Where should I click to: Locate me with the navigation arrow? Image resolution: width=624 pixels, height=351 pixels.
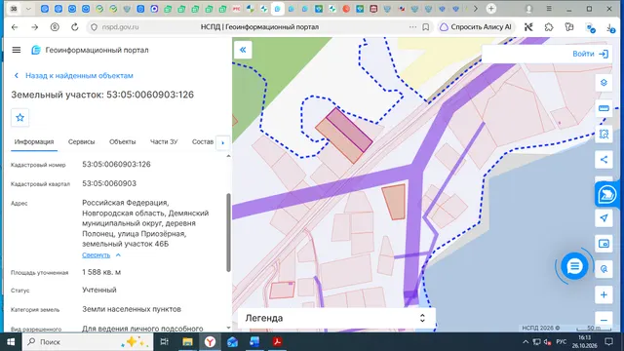(x=604, y=217)
